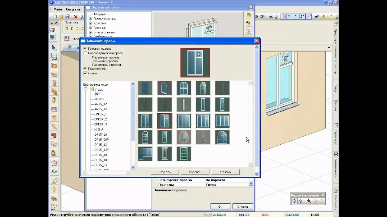Screen dimensions: 387x217
Task: Select the grid axes tool
Action: point(54,56)
